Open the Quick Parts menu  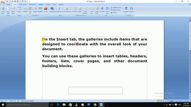tap(97, 10)
